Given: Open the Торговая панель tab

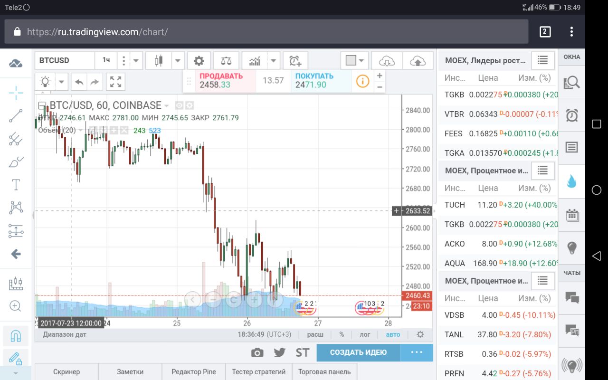Looking at the screenshot, I should click(x=324, y=372).
